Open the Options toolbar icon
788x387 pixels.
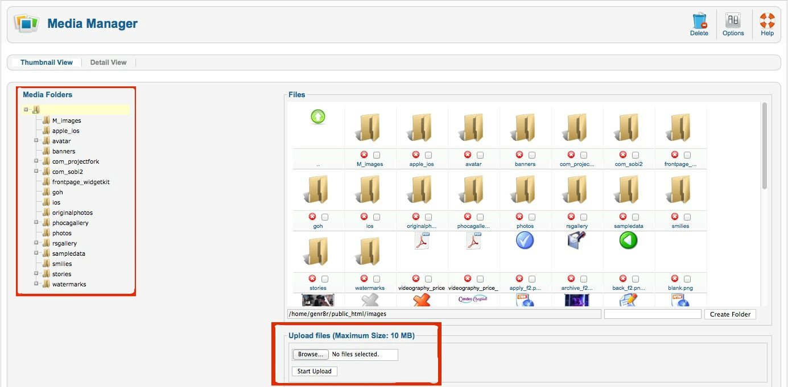733,22
